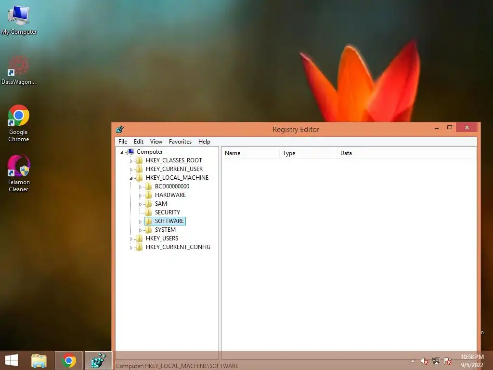Image resolution: width=493 pixels, height=370 pixels.
Task: Sort by the Name column header
Action: point(250,153)
